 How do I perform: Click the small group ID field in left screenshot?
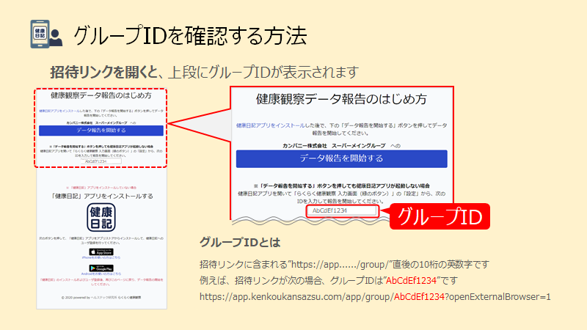point(101,161)
